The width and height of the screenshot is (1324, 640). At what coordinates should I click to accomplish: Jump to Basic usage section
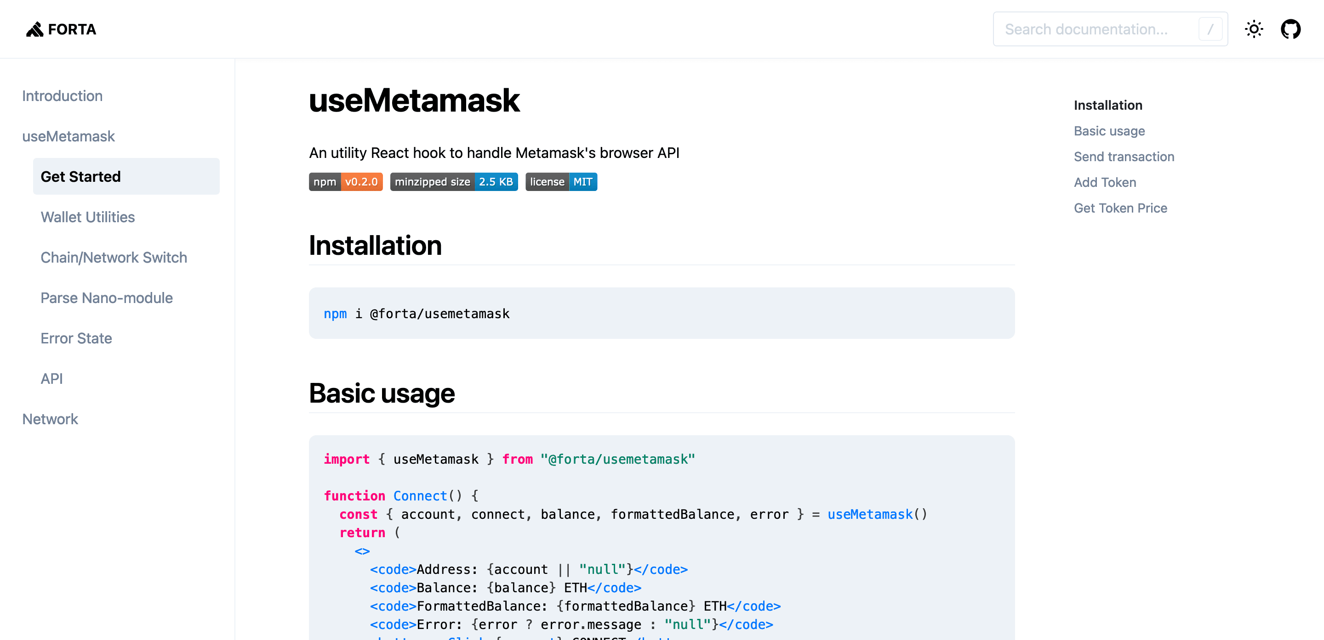tap(1109, 131)
